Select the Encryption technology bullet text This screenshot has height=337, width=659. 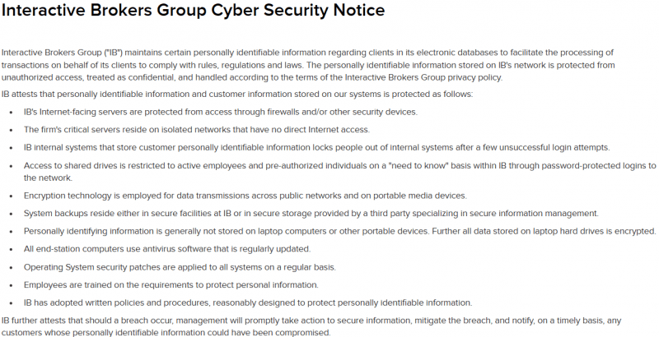245,196
